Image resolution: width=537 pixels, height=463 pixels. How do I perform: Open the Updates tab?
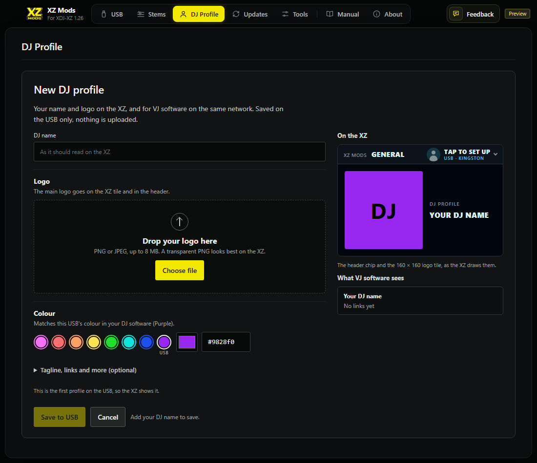point(250,14)
